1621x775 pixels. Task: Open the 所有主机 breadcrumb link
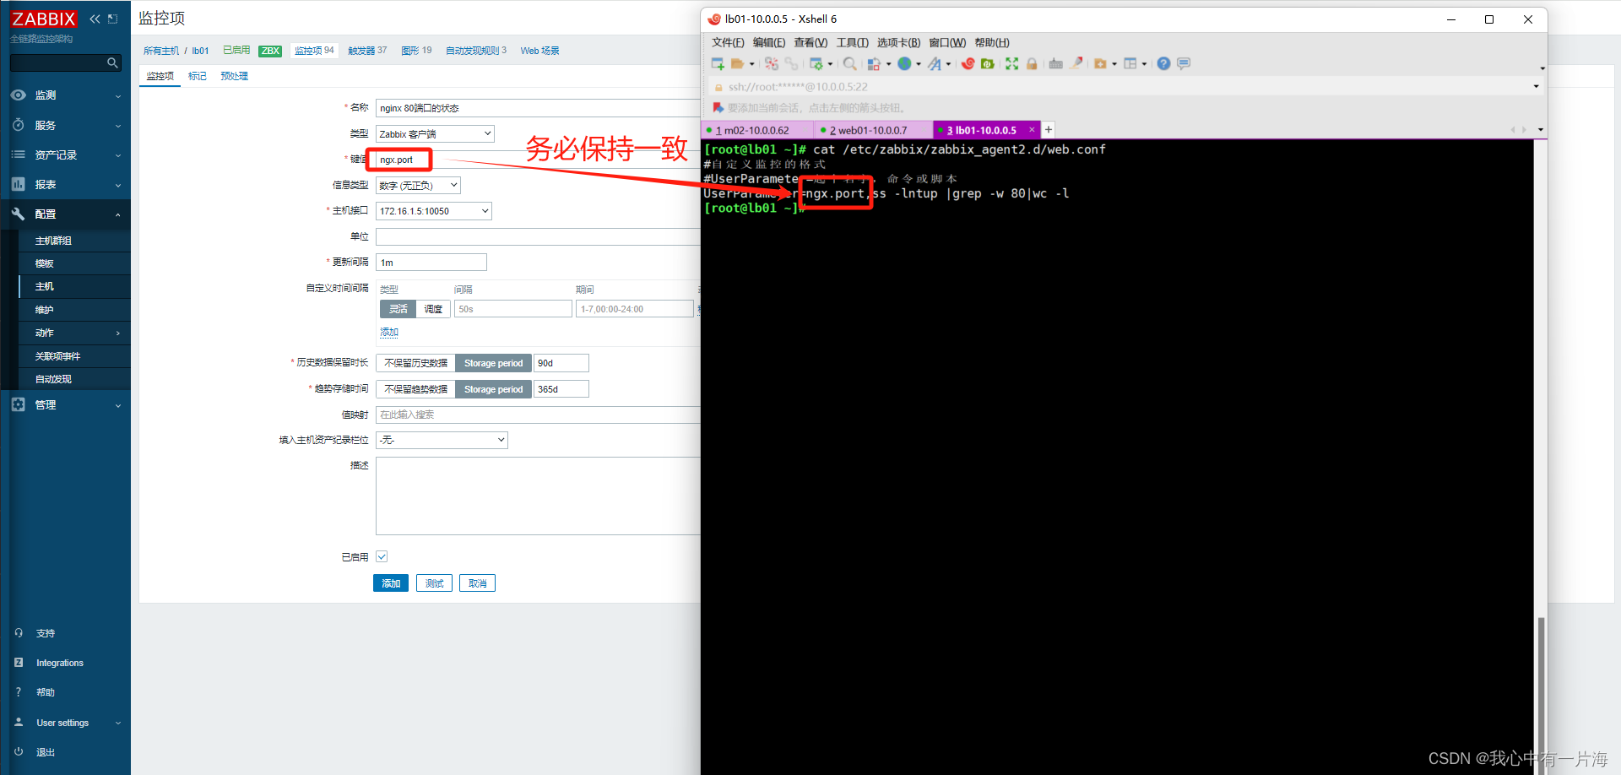pos(160,51)
